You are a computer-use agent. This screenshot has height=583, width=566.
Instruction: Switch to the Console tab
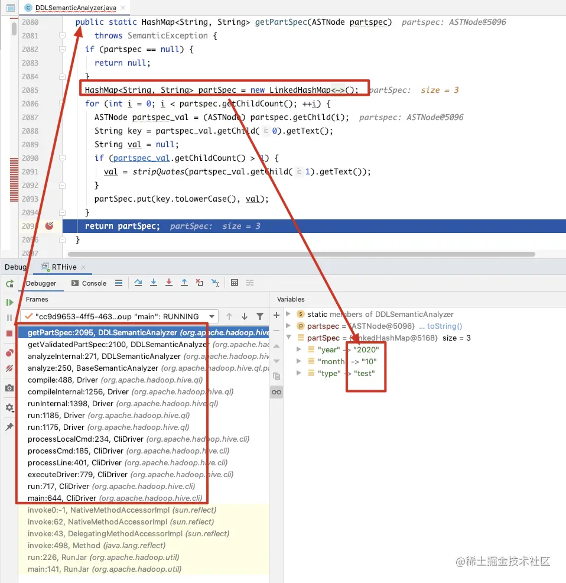89,283
